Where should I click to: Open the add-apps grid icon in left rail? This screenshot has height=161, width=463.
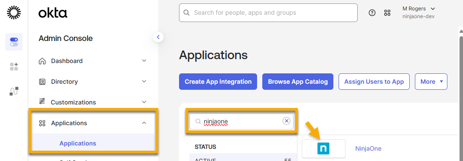(14, 66)
